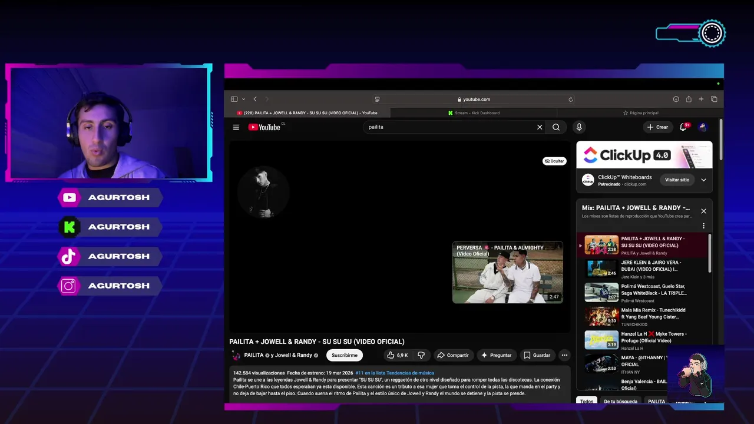754x424 pixels.
Task: Open the notifications bell
Action: coord(683,127)
